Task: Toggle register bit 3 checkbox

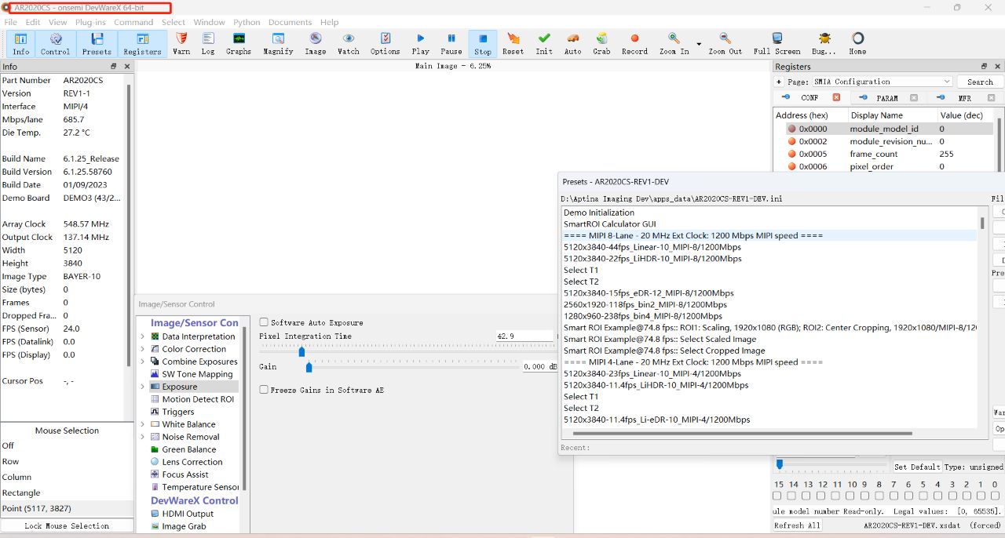Action: [x=952, y=496]
